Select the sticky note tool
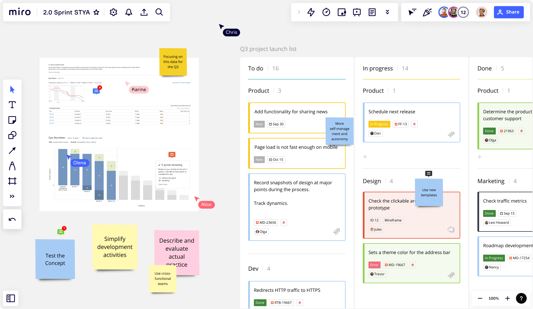 click(x=12, y=120)
